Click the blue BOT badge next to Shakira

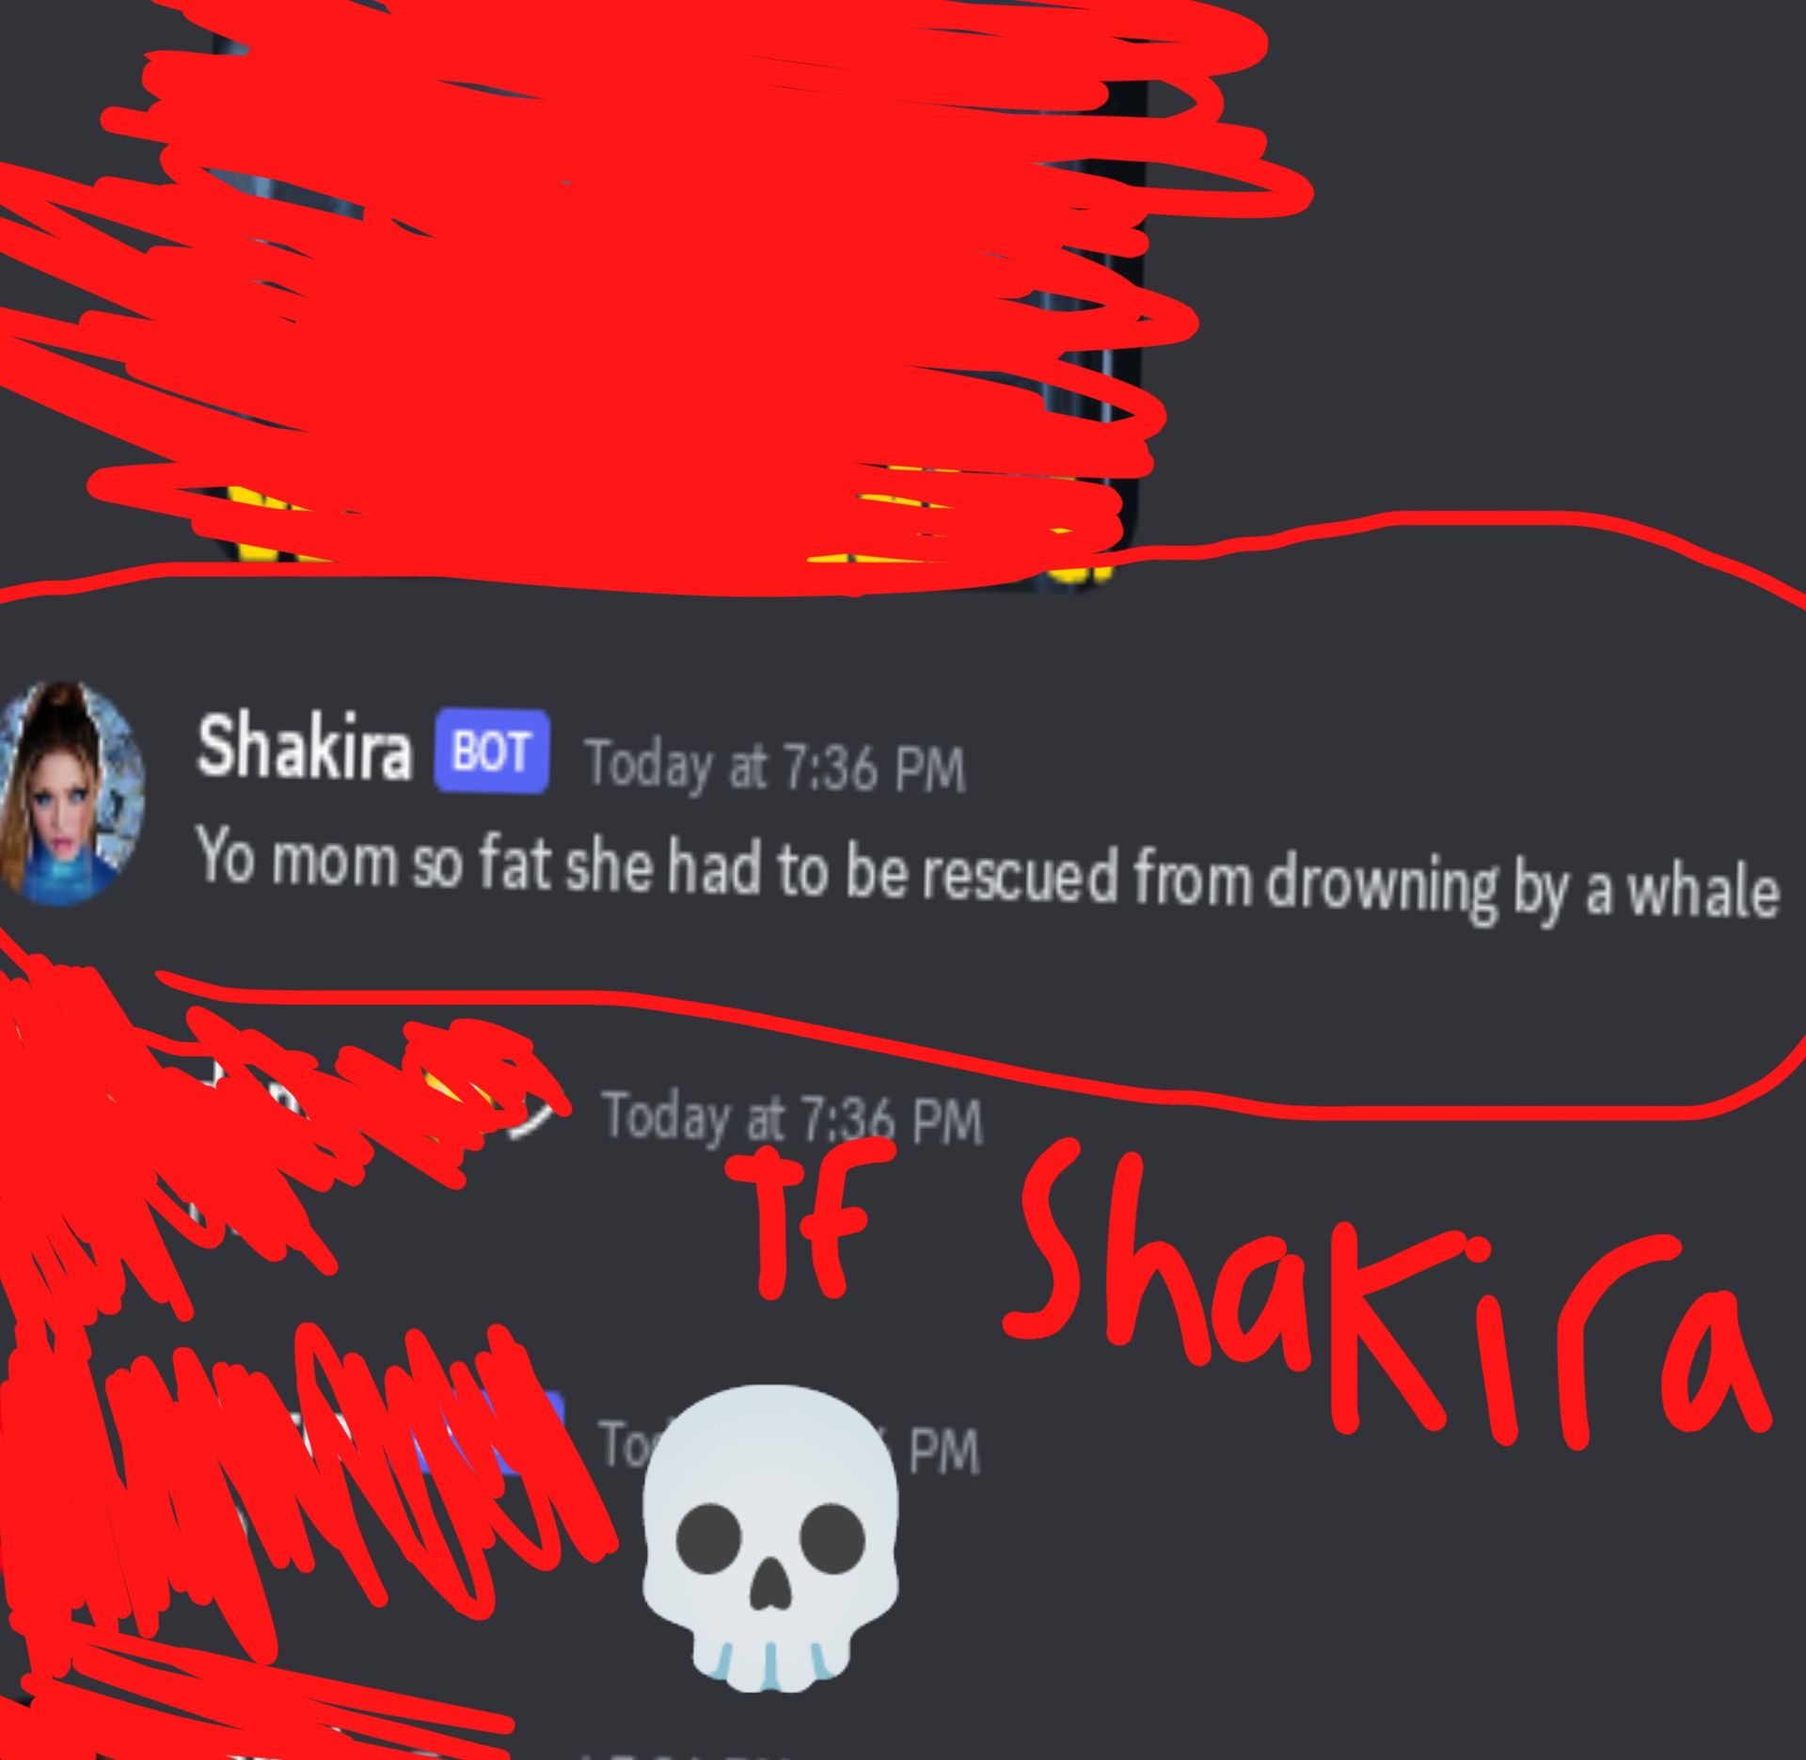492,753
